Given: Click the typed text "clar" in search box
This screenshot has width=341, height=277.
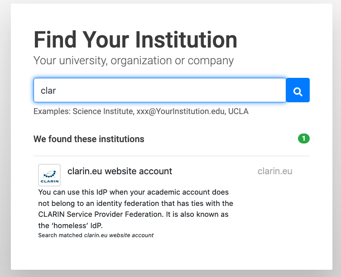Looking at the screenshot, I should click(x=48, y=91).
